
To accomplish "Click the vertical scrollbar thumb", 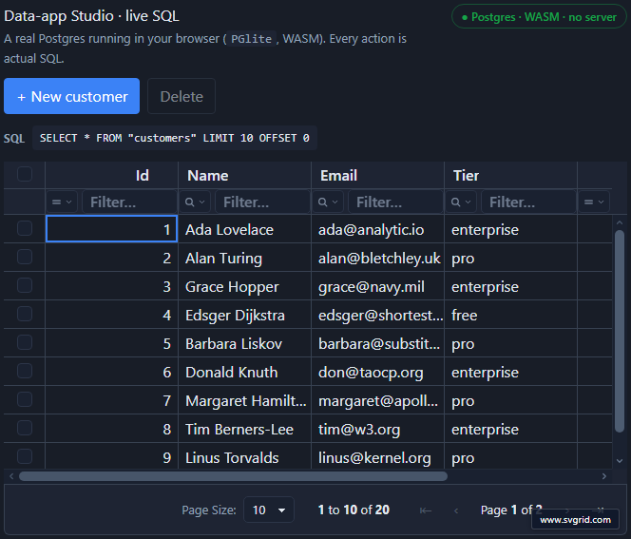I will [620, 331].
